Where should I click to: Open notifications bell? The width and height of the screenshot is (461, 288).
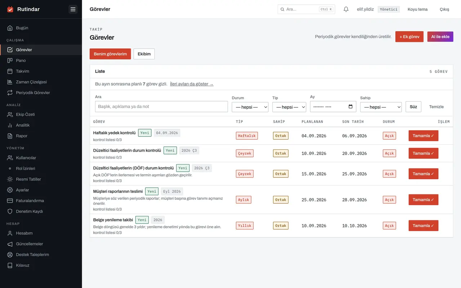(x=346, y=9)
